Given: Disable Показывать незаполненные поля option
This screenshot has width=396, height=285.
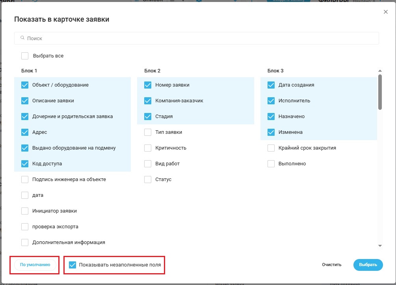Looking at the screenshot, I should (x=73, y=265).
